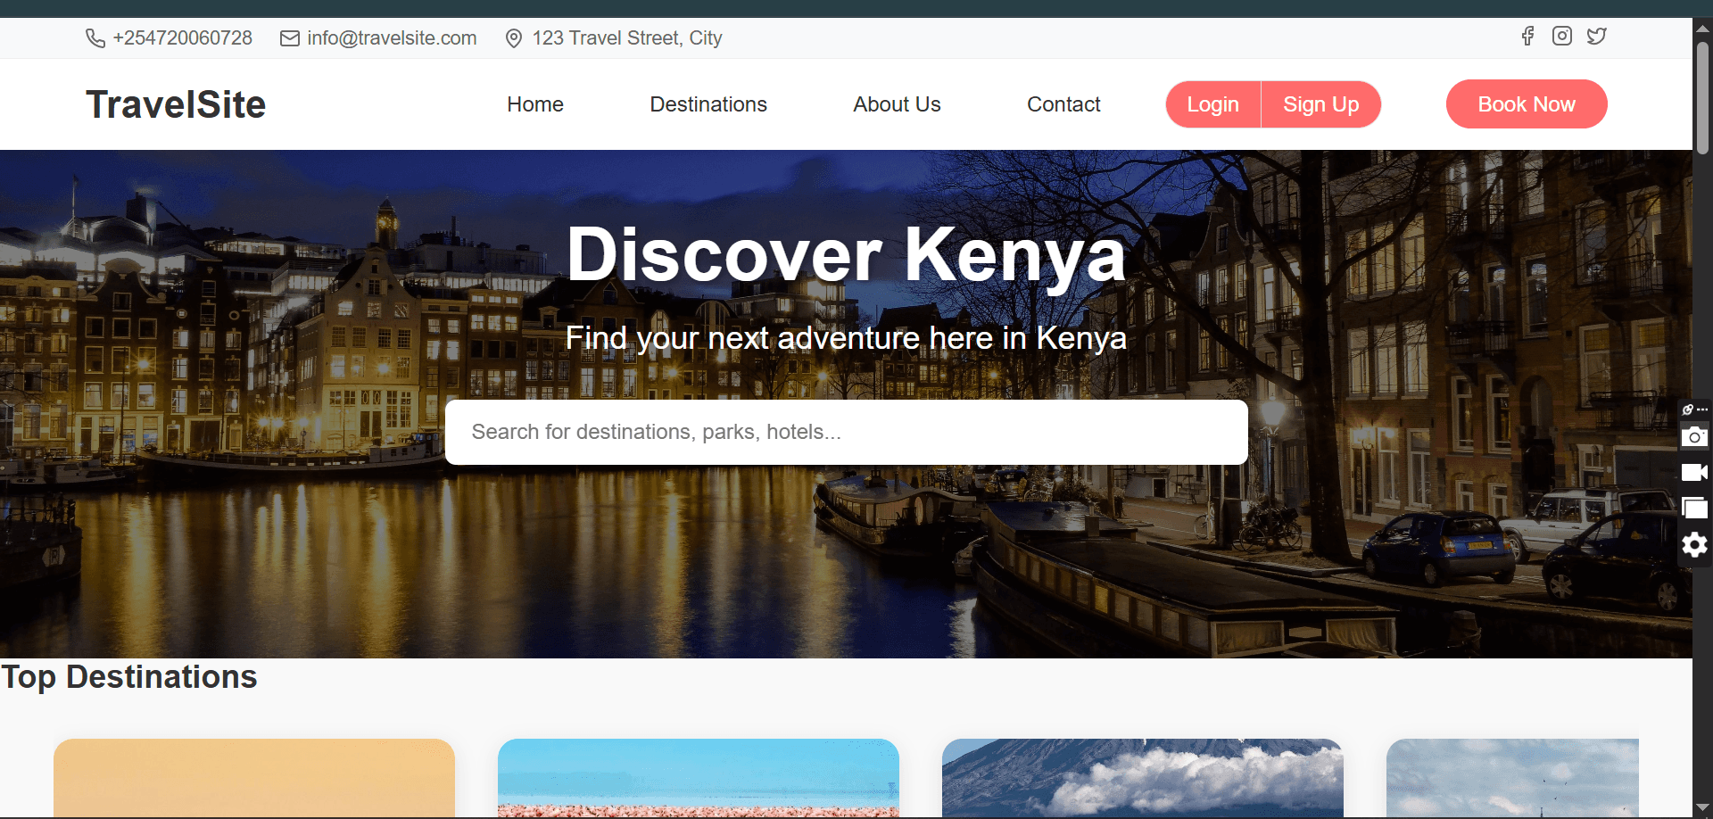Open the Facebook social icon

tap(1527, 36)
